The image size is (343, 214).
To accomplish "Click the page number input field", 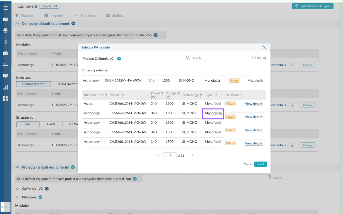I will point(170,155).
